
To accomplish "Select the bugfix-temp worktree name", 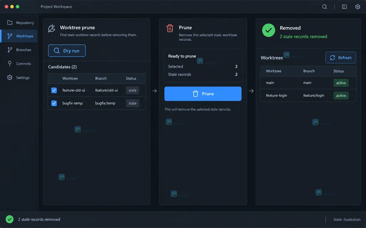I will [x=72, y=103].
